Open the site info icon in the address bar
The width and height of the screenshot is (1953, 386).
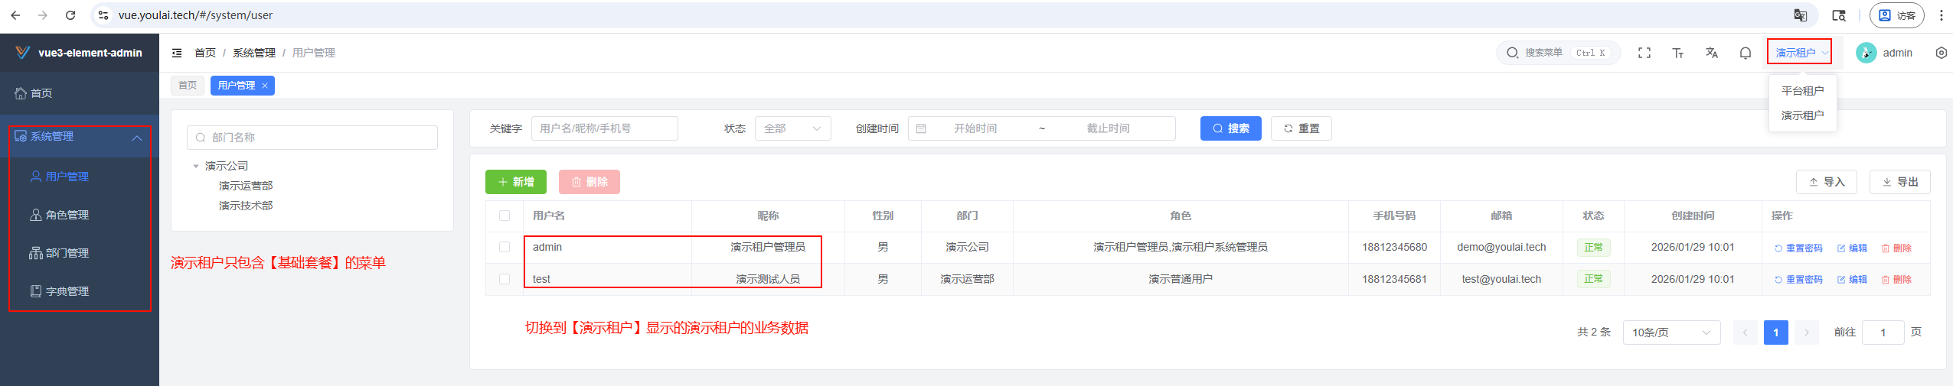(103, 15)
